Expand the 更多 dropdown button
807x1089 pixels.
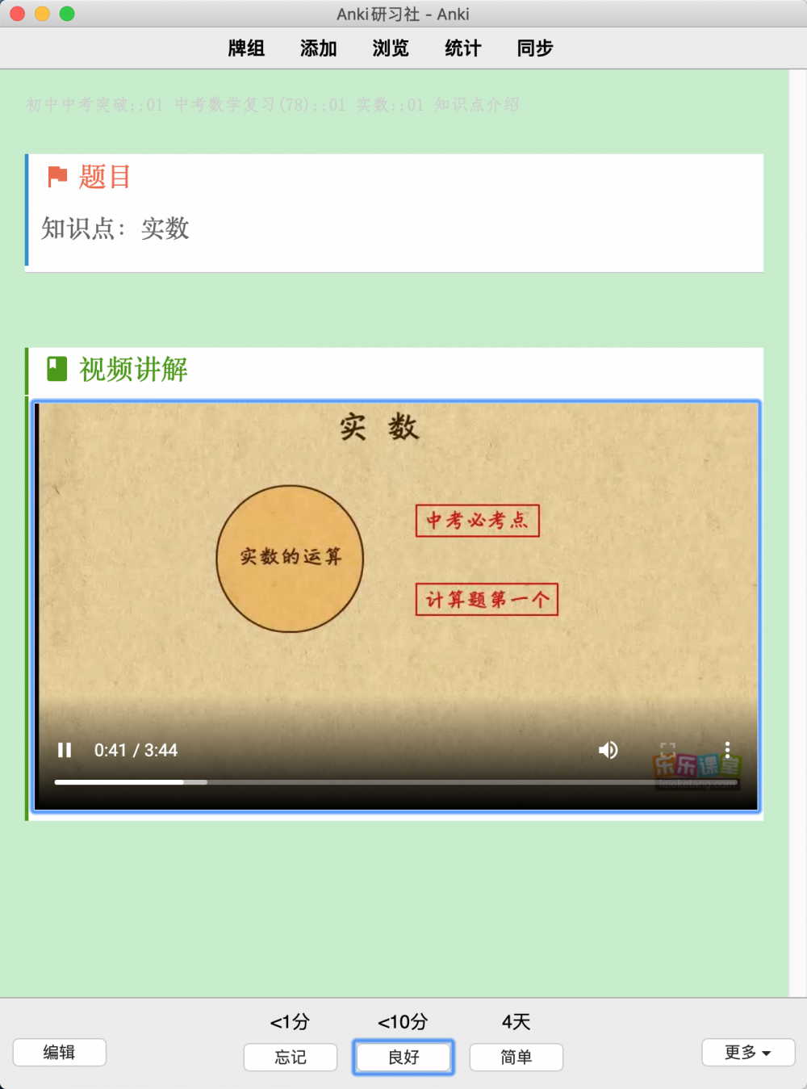(x=748, y=1052)
